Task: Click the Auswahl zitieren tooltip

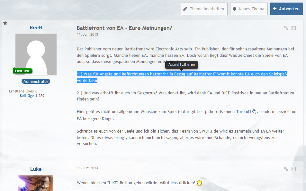Action: click(182, 65)
